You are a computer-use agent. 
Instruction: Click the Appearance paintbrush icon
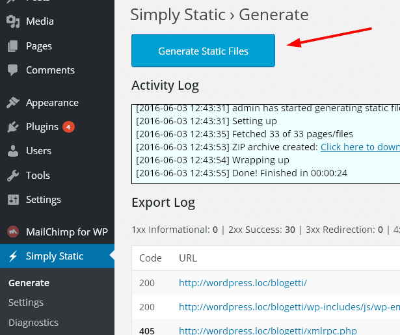(13, 103)
